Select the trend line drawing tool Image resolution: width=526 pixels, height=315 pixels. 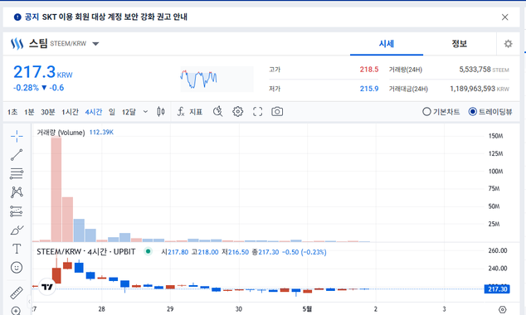pos(17,155)
